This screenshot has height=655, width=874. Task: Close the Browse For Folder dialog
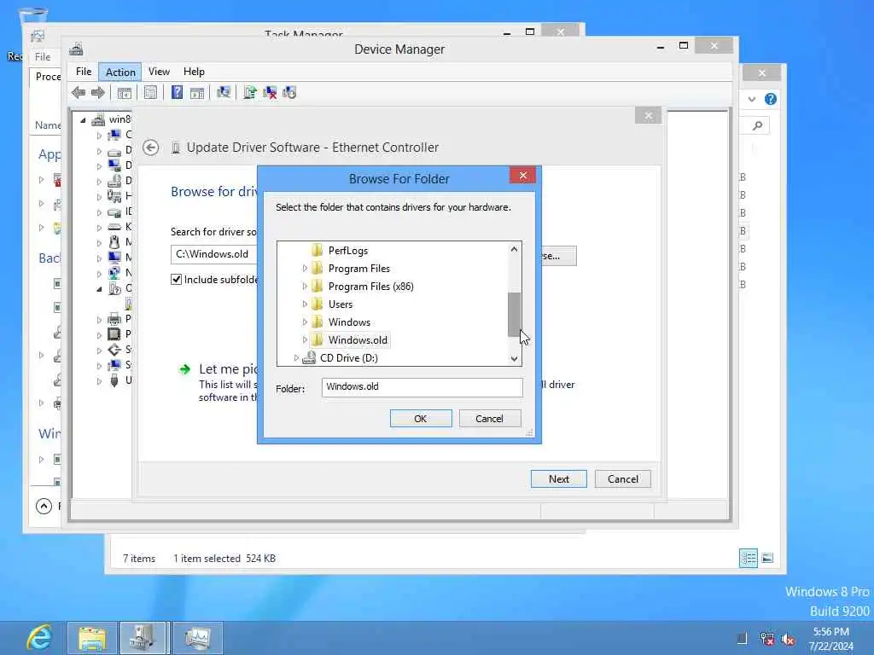tap(522, 176)
